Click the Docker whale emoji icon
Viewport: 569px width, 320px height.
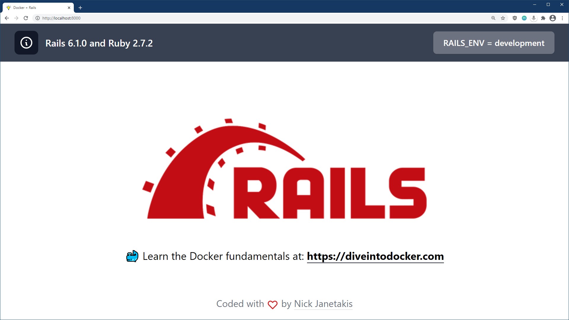click(132, 256)
